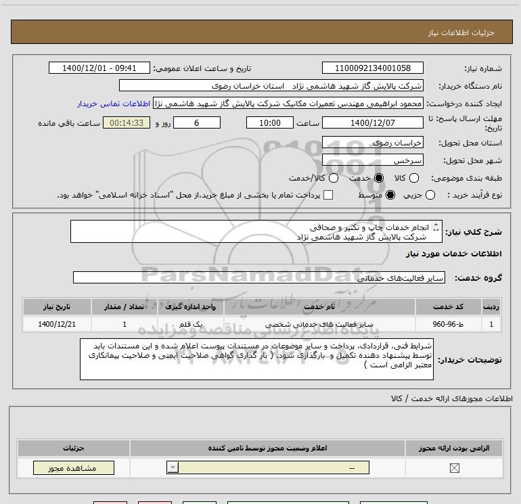Click the واحد اندازه گیری column header
521x504 pixels.
point(190,306)
